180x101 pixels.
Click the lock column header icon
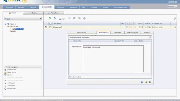pos(131,24)
